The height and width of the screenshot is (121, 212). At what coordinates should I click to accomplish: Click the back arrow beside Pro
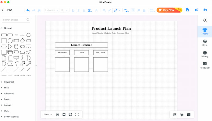click(2, 10)
